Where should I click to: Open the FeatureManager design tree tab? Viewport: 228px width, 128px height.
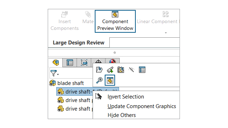pos(56,63)
